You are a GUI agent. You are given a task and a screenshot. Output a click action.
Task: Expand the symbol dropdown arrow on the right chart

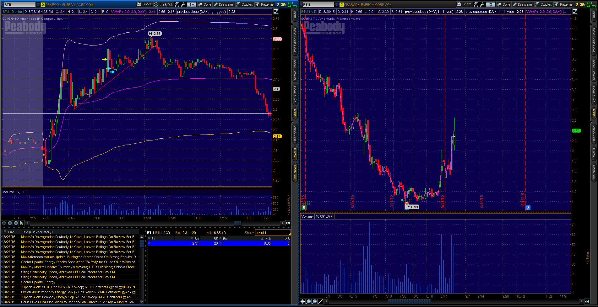[x=337, y=5]
